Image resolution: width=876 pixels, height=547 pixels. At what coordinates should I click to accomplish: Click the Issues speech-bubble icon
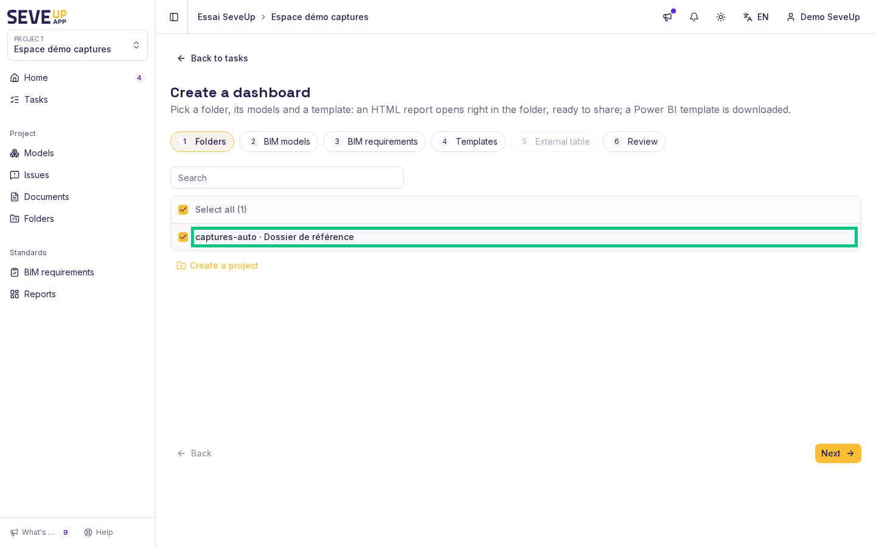point(15,175)
